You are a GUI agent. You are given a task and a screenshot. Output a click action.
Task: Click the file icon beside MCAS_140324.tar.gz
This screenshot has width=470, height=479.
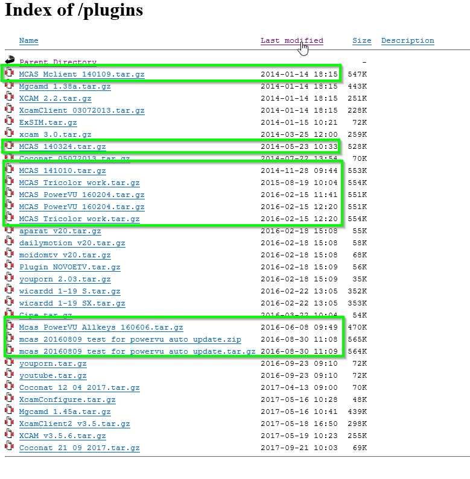(10, 145)
